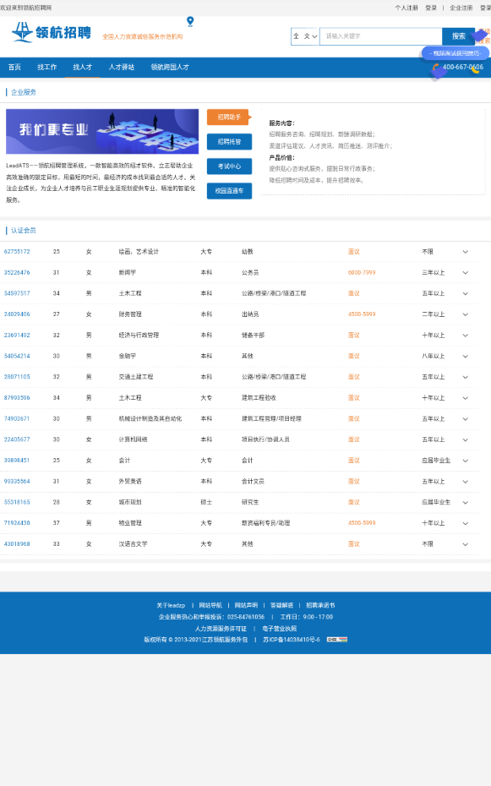Click the 企业注册 link
The width and height of the screenshot is (491, 786).
tap(461, 8)
